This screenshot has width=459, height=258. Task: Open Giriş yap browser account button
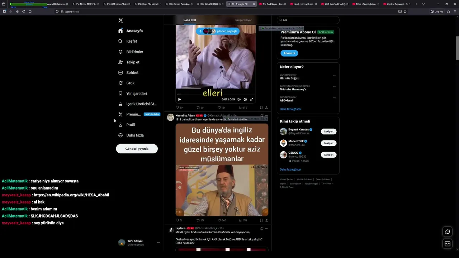coord(437,11)
